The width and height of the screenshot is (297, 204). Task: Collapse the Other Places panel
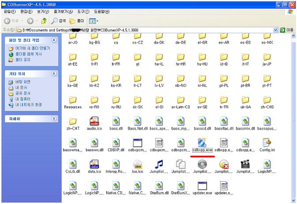pos(54,73)
